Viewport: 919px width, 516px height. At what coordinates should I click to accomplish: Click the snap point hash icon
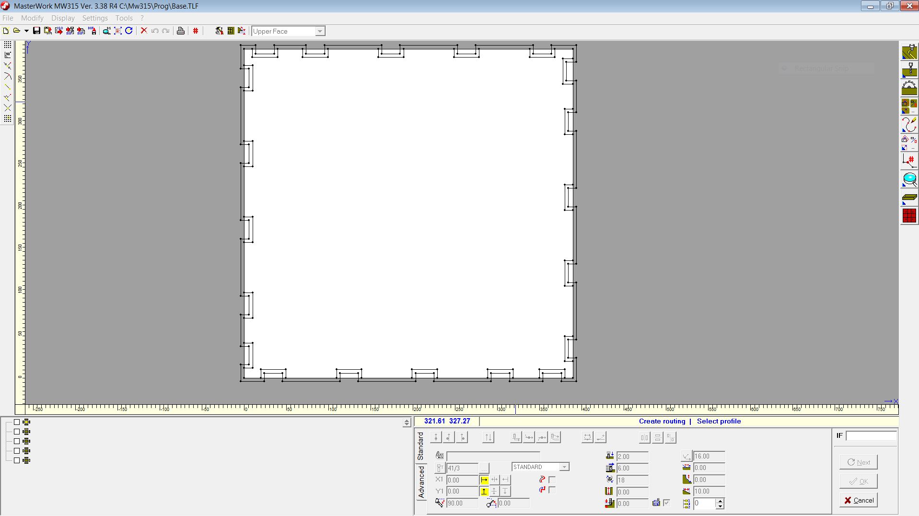909,161
